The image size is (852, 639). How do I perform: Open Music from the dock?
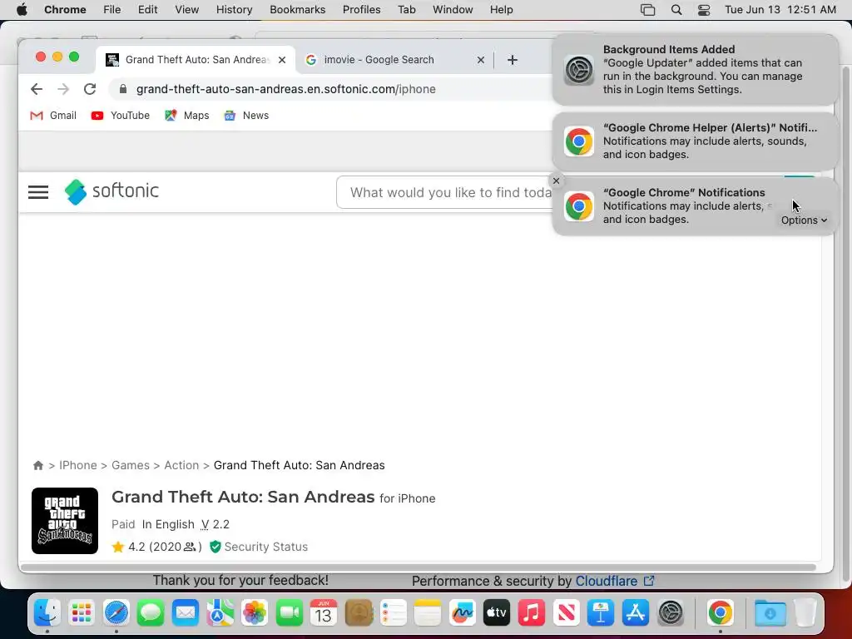pos(532,613)
